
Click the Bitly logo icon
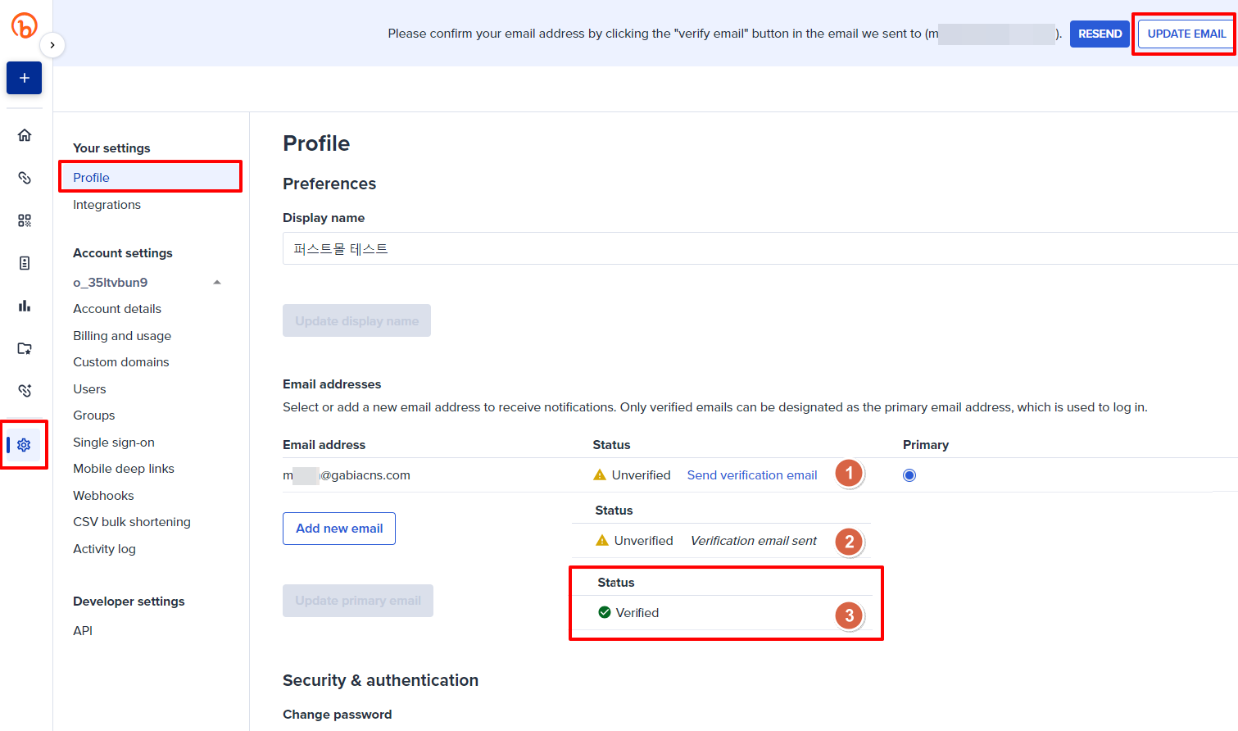coord(25,26)
